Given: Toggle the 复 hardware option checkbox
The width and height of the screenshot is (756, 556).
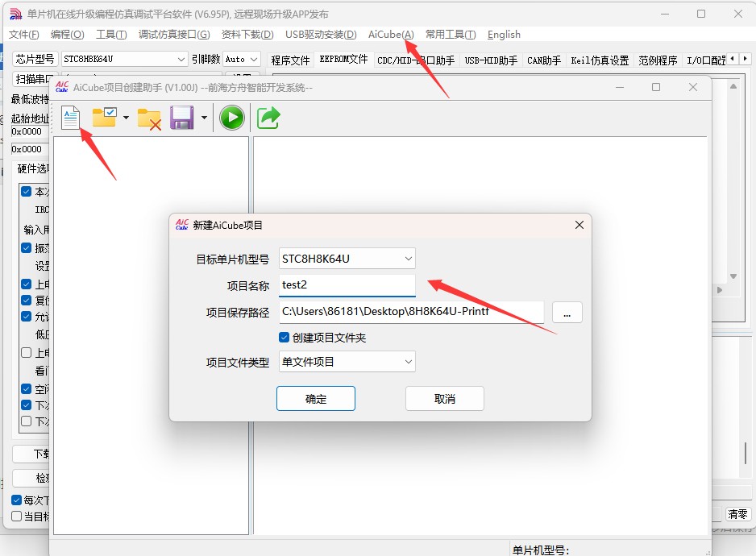Looking at the screenshot, I should pos(27,300).
